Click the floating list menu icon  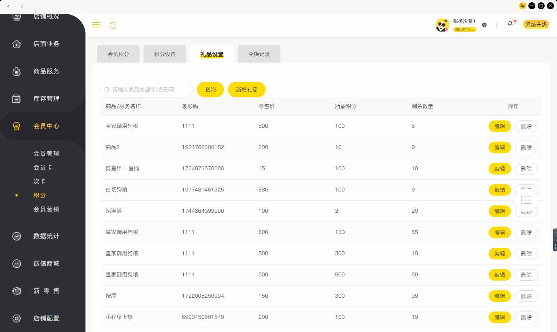pos(526,200)
